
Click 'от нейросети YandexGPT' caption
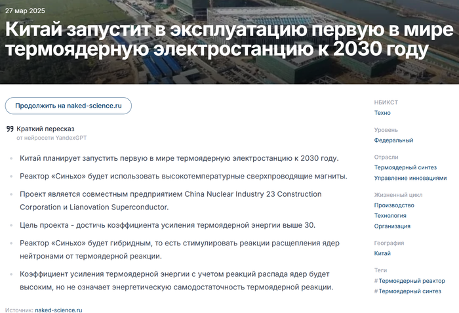52,138
